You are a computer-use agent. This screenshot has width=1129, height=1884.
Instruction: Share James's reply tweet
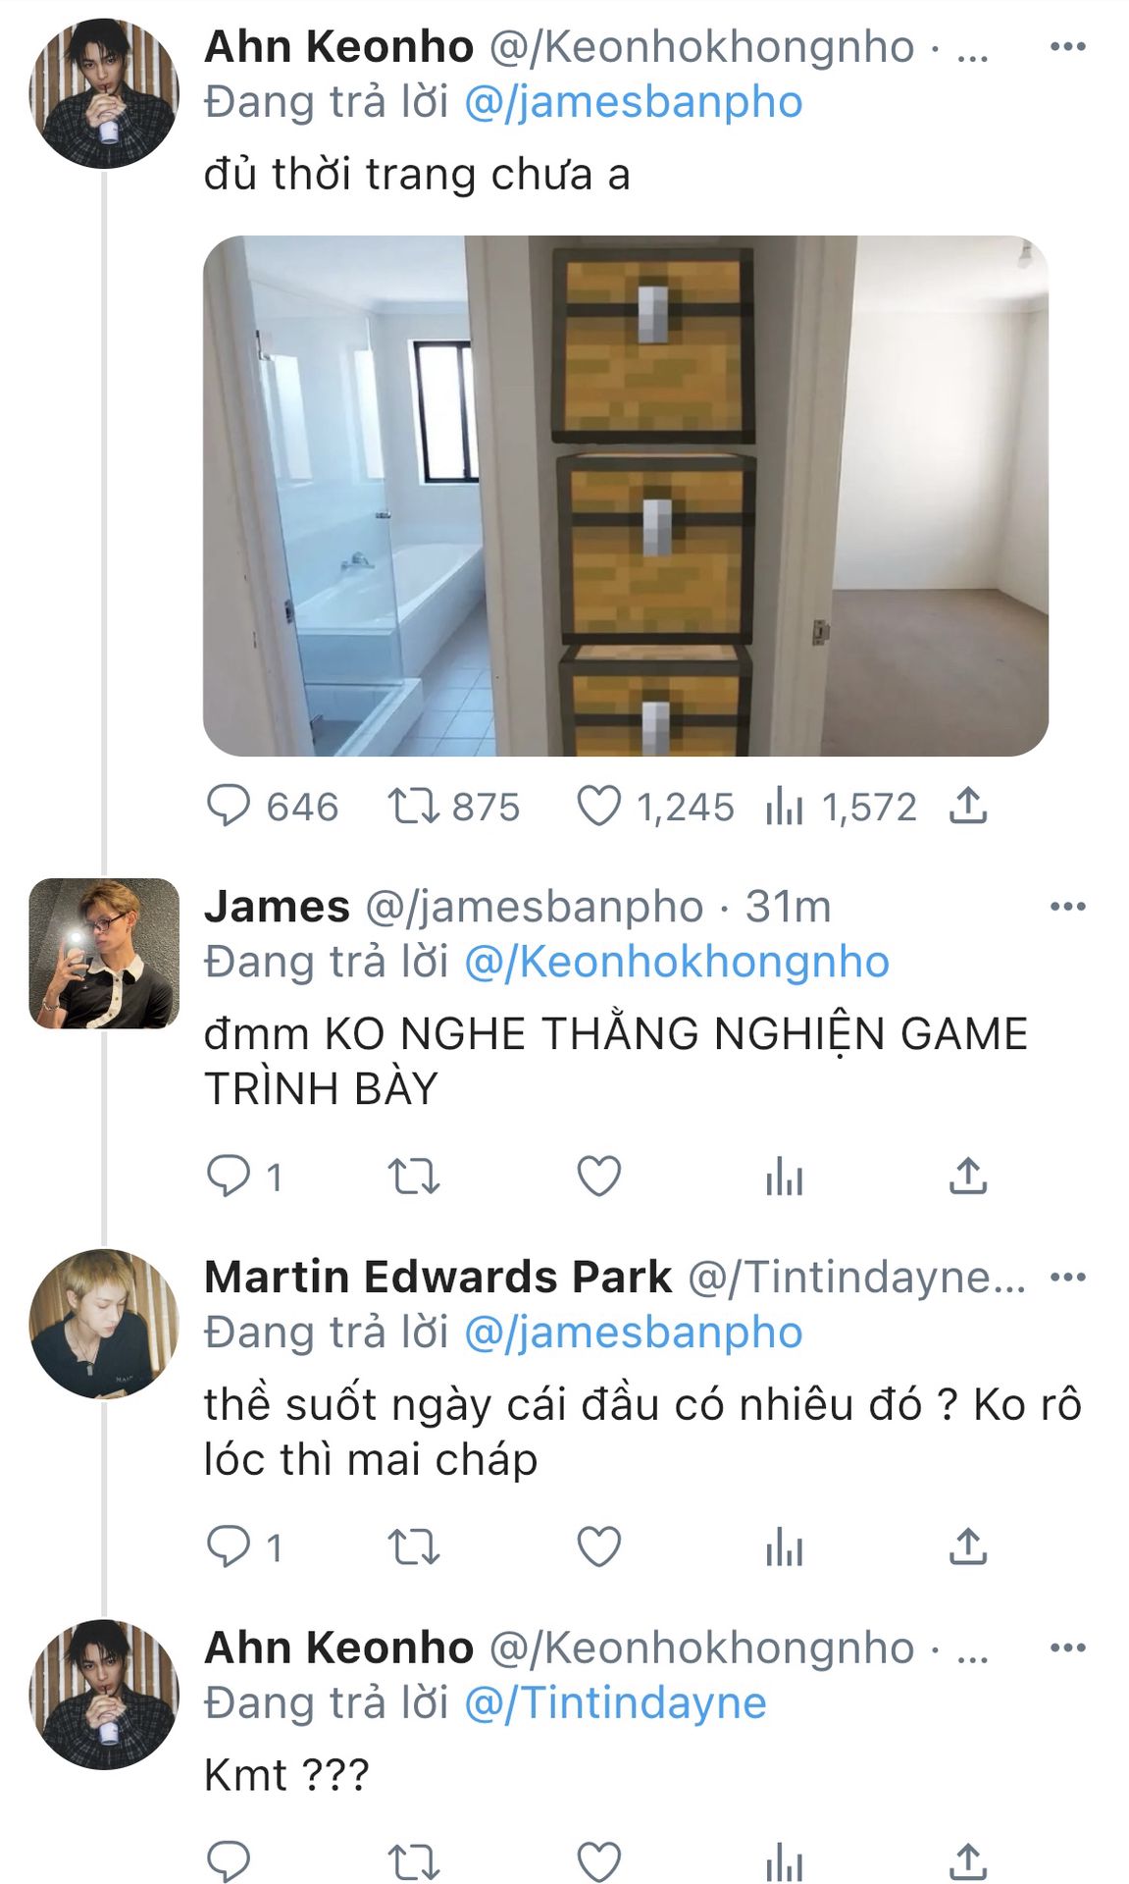(967, 1176)
